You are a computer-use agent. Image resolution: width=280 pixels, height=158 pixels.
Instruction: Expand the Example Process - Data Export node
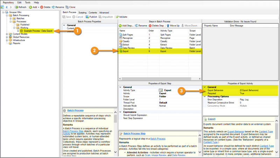(18, 31)
